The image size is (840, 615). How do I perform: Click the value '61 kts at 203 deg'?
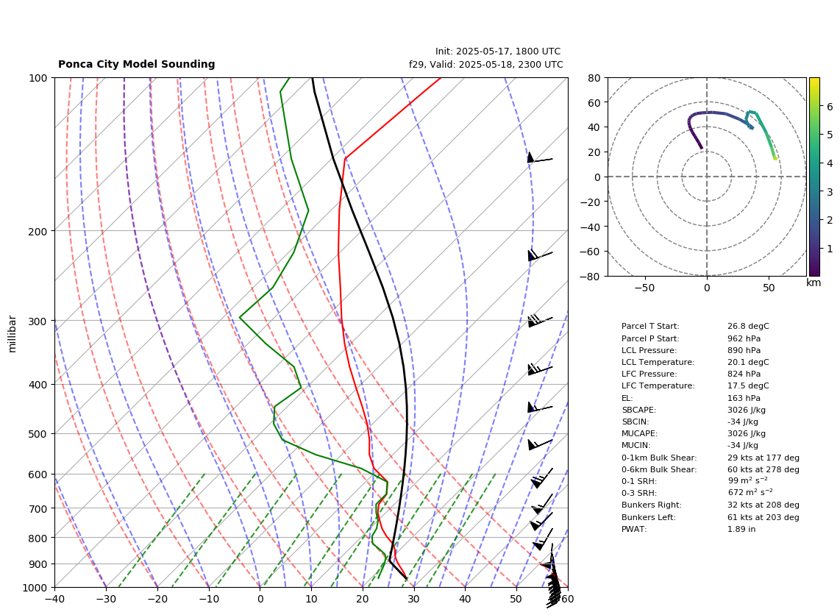point(764,517)
